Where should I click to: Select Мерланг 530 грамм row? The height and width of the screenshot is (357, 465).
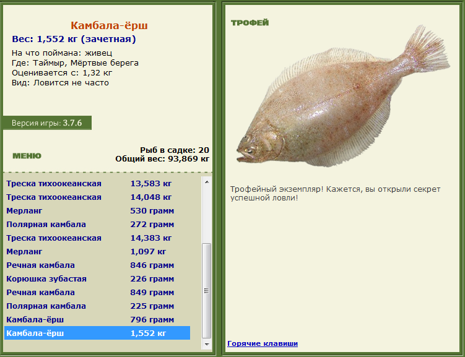(97, 210)
